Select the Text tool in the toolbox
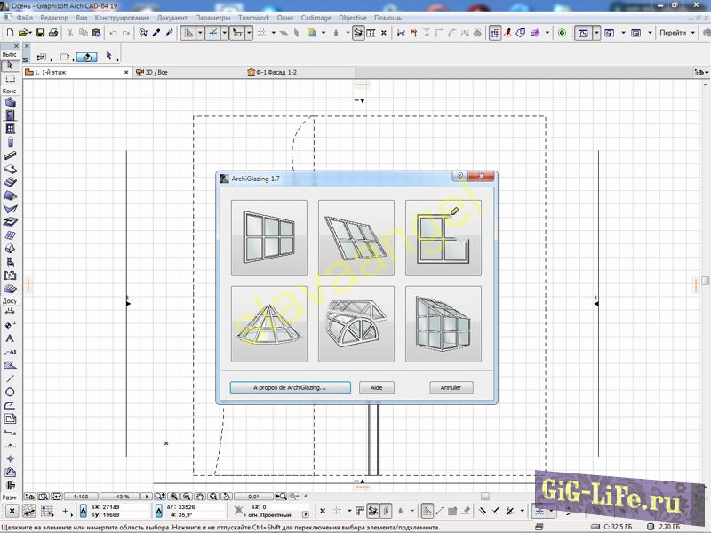 tap(10, 338)
